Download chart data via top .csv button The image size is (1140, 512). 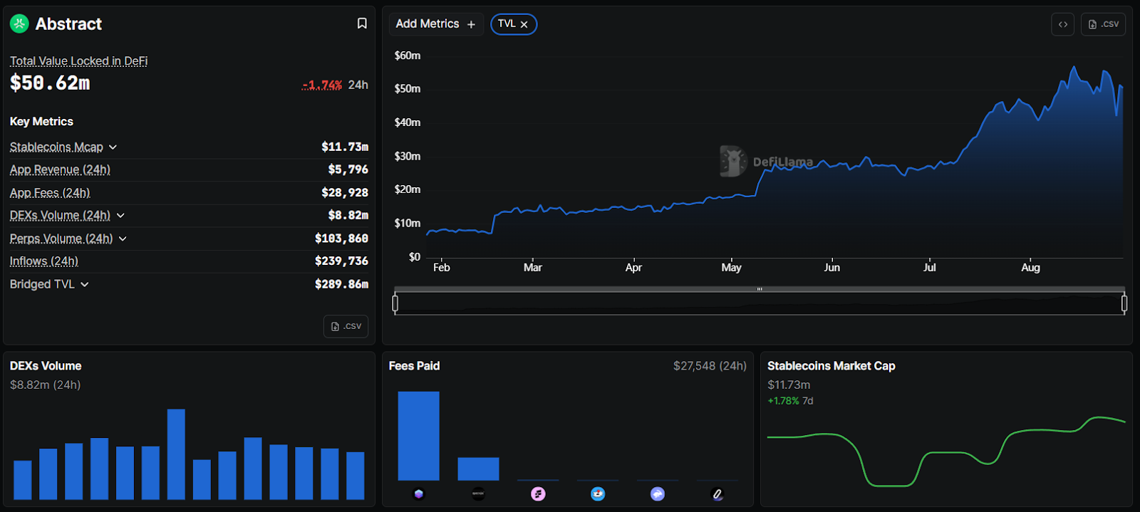(x=1103, y=24)
